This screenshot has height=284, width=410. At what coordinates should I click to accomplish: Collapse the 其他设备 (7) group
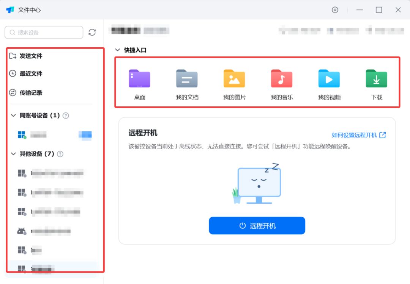pyautogui.click(x=13, y=154)
